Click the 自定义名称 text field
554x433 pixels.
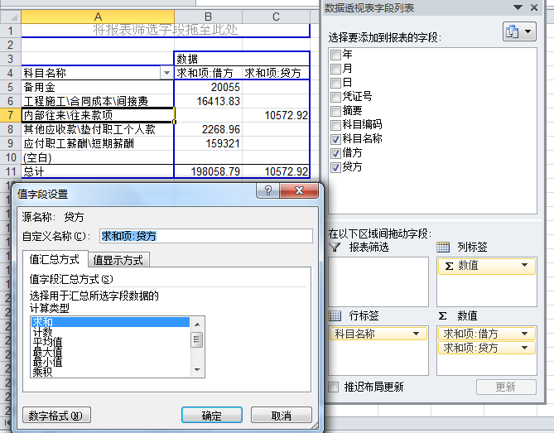coord(205,236)
